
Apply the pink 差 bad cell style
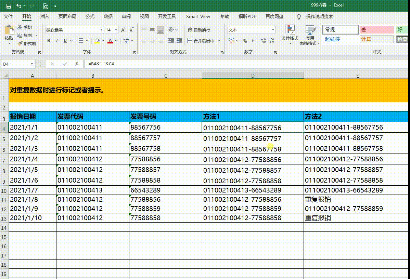tap(376, 30)
